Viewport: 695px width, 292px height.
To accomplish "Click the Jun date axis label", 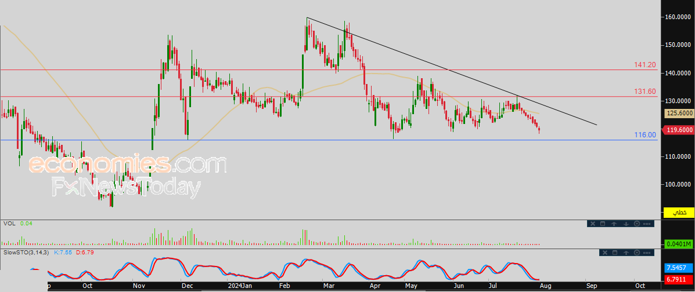I will [459, 286].
